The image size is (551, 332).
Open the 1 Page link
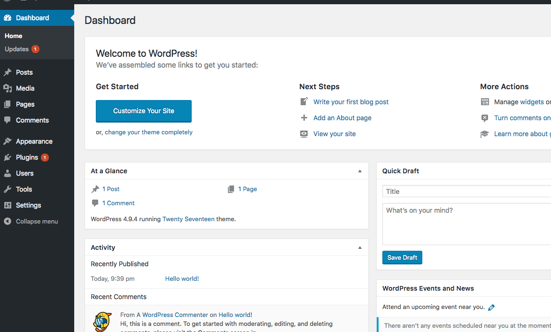coord(248,189)
